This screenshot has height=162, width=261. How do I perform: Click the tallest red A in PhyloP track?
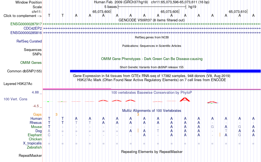pyautogui.click(x=185, y=100)
